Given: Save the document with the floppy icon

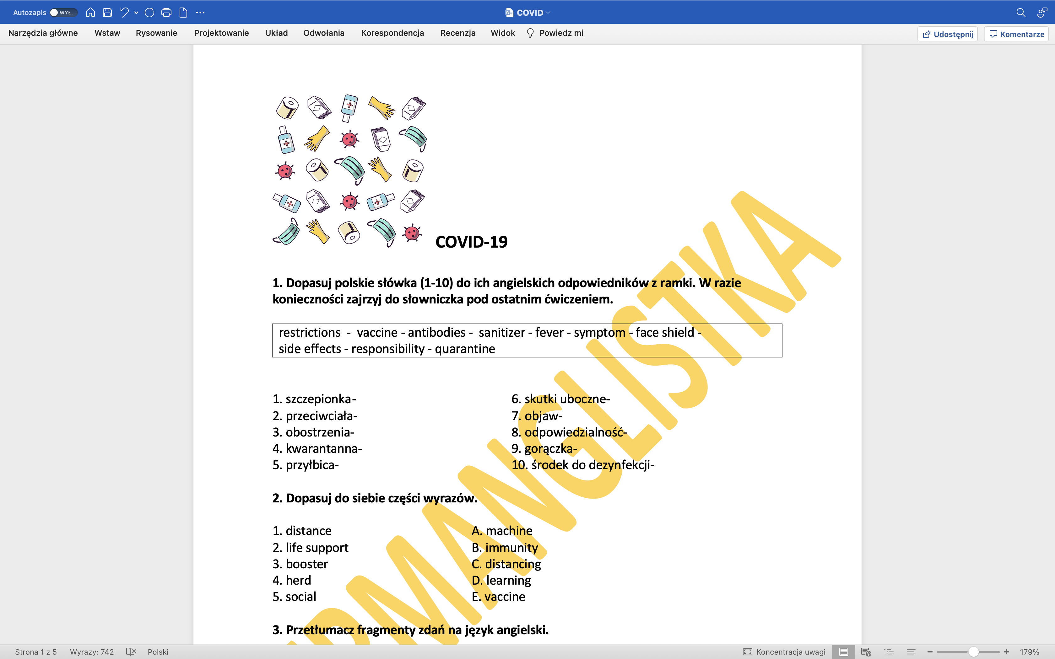Looking at the screenshot, I should [x=107, y=13].
